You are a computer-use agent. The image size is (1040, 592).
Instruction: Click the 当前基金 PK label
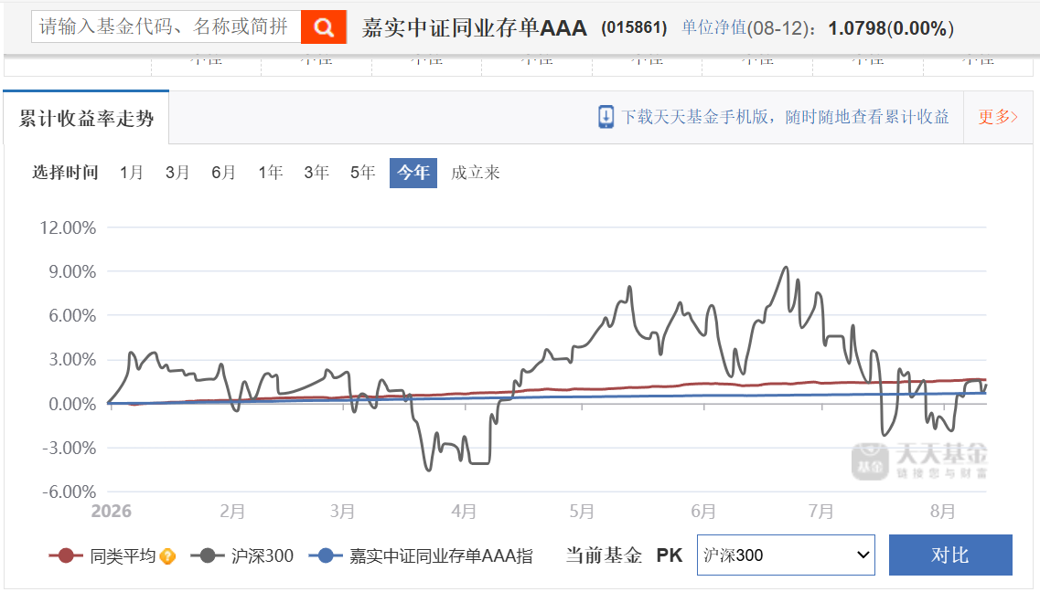click(624, 555)
